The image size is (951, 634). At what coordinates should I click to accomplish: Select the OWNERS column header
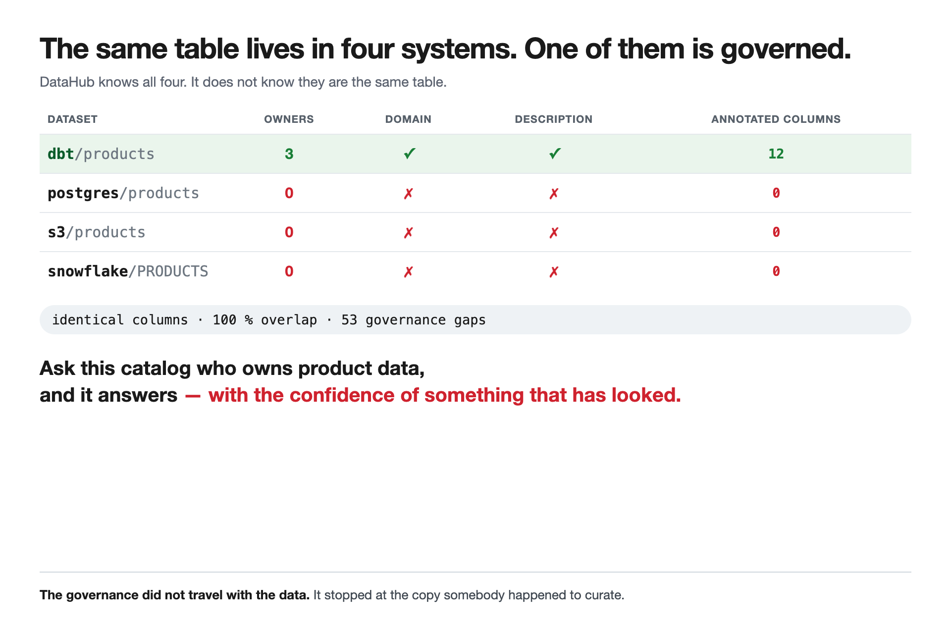(x=289, y=119)
